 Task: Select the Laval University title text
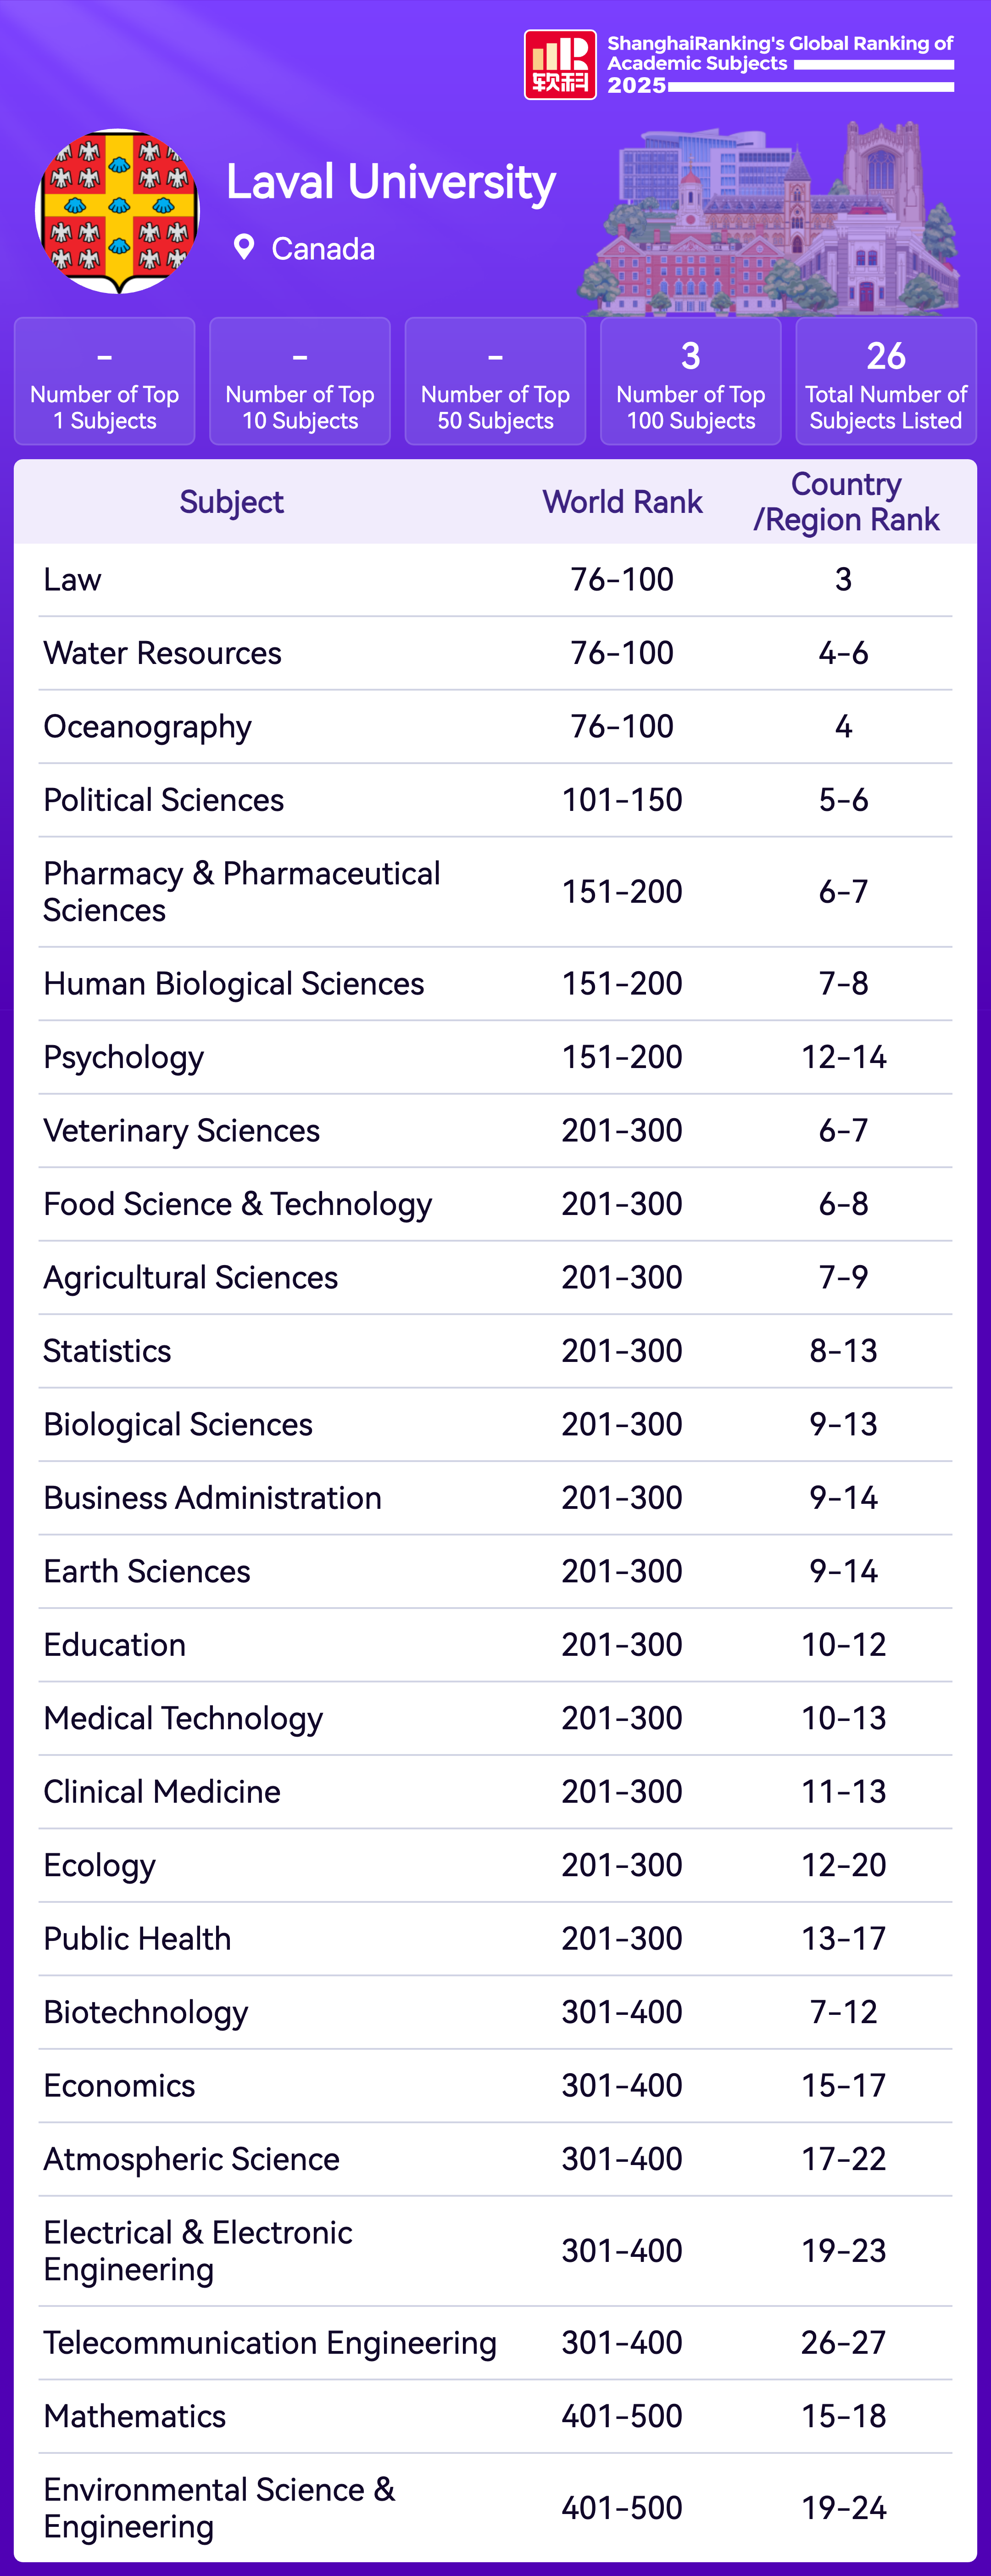pyautogui.click(x=390, y=183)
